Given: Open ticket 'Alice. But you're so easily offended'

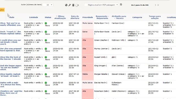Looking at the screenshot, I should pos(10,24).
